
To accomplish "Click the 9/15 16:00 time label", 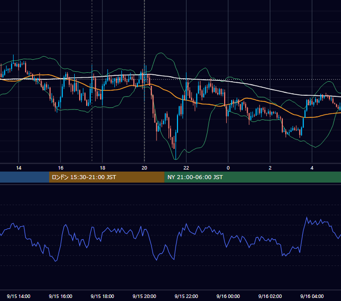I will coord(61,296).
